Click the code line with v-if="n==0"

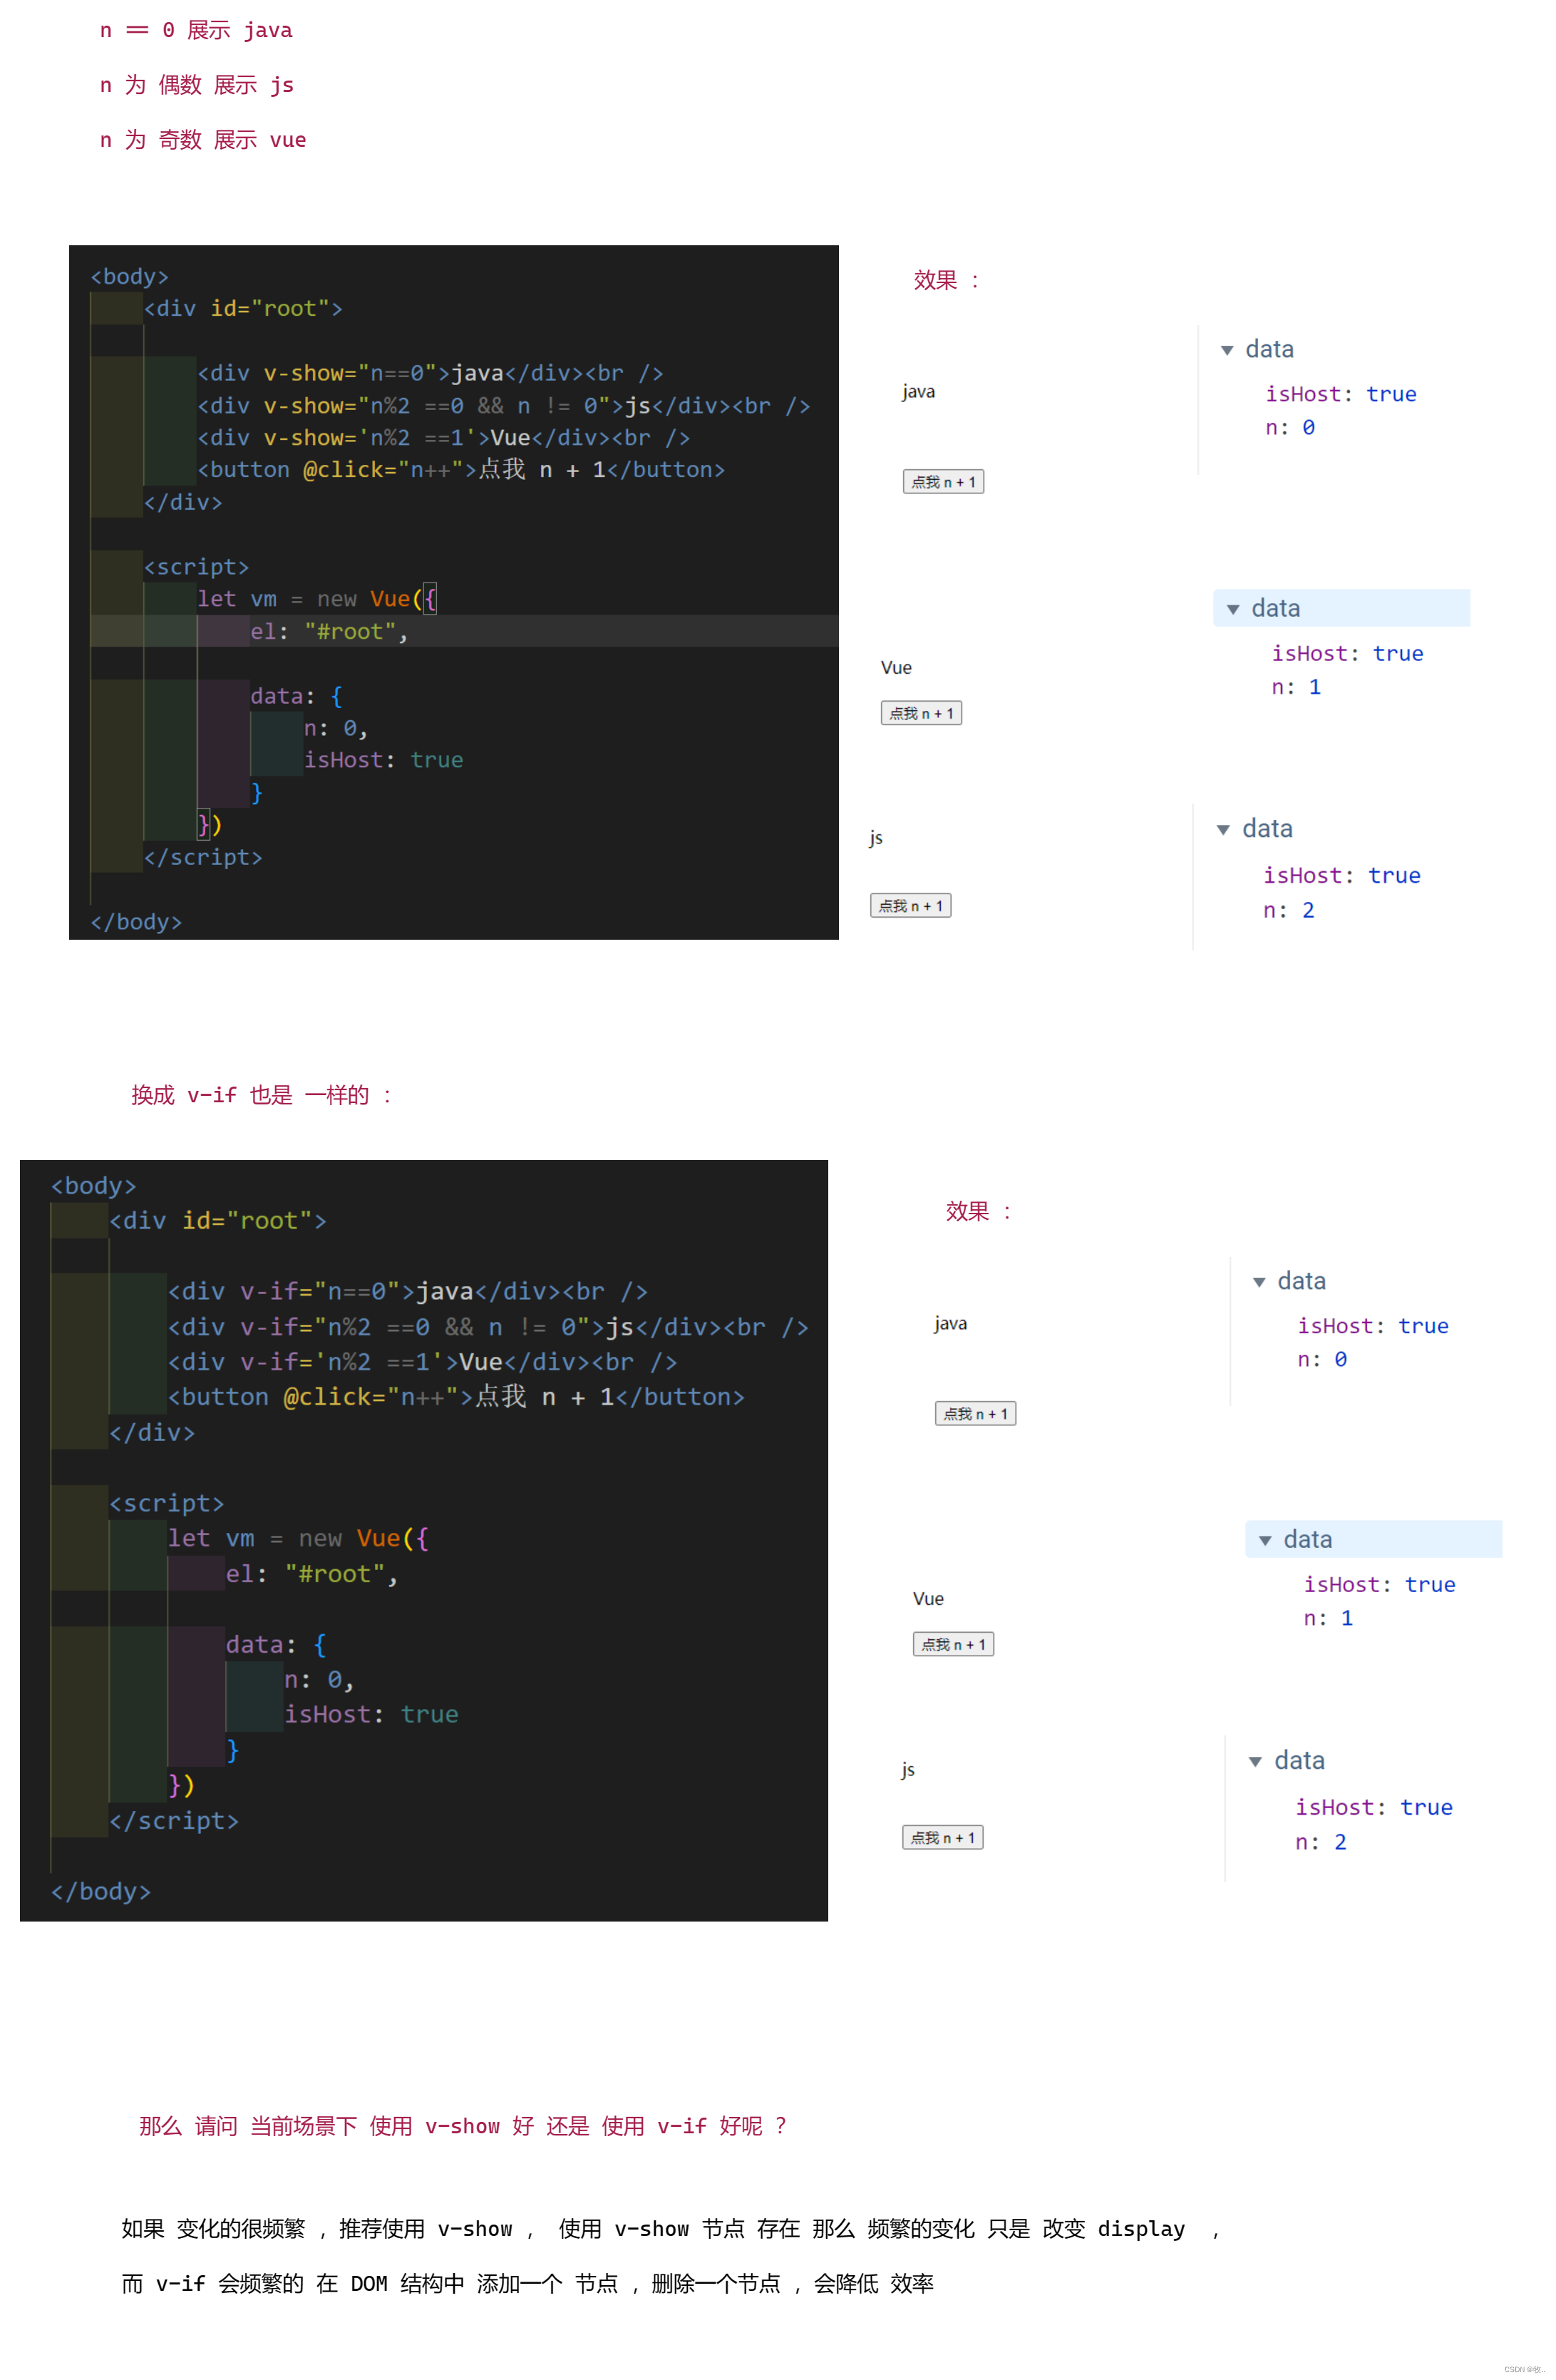407,1292
